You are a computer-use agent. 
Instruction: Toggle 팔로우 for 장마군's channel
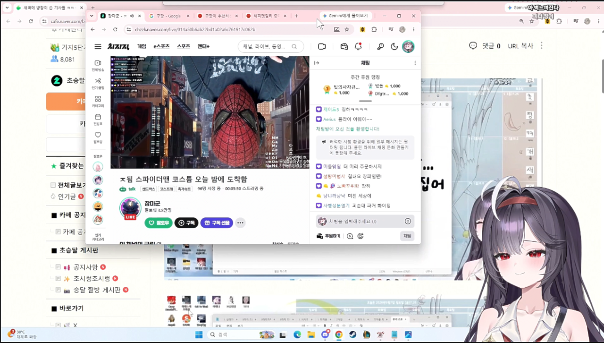click(159, 223)
